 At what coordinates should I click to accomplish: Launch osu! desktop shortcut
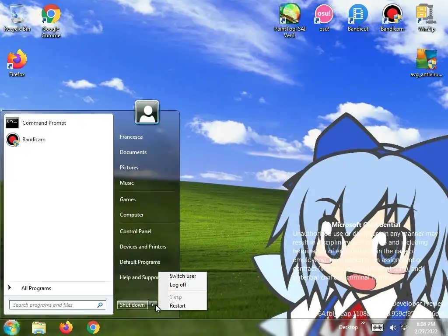(324, 17)
